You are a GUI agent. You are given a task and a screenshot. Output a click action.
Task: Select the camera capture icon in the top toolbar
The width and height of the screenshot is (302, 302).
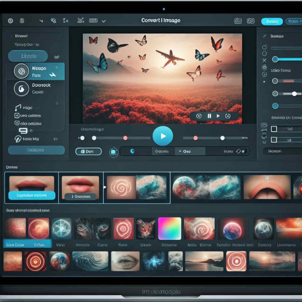click(80, 21)
